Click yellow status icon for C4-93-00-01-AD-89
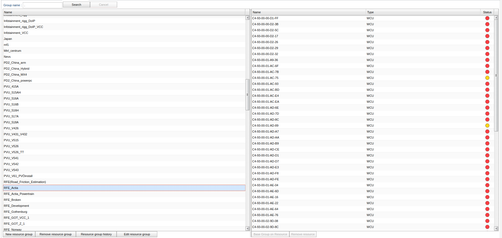The image size is (502, 238). click(487, 126)
